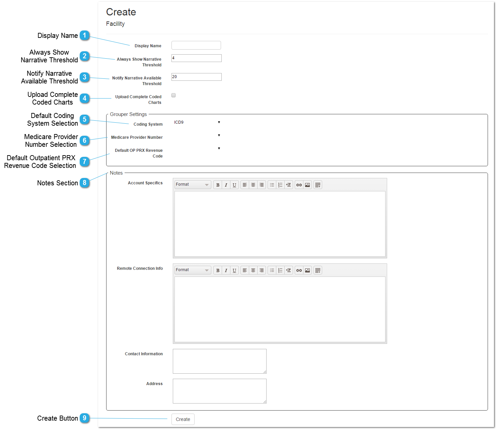Click Italic in Account Specifics toolbar
497x430 pixels.
coord(226,185)
